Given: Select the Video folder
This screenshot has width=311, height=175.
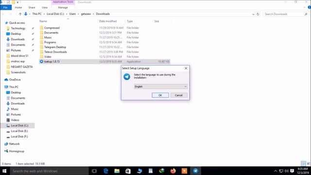Looking at the screenshot, I should point(48,56).
